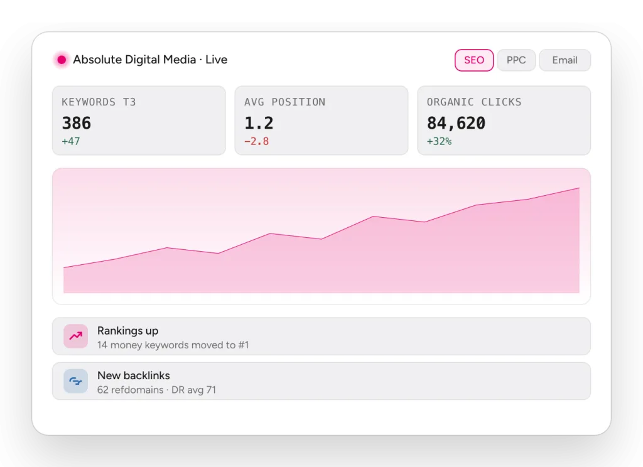Open the Email tab
Viewport: 643px width, 467px height.
pos(565,60)
